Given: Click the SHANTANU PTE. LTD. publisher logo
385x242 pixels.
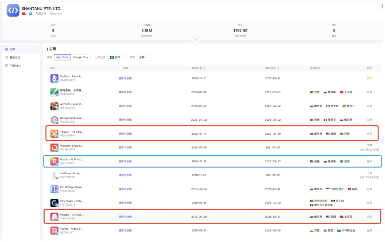Looking at the screenshot, I should 13,10.
